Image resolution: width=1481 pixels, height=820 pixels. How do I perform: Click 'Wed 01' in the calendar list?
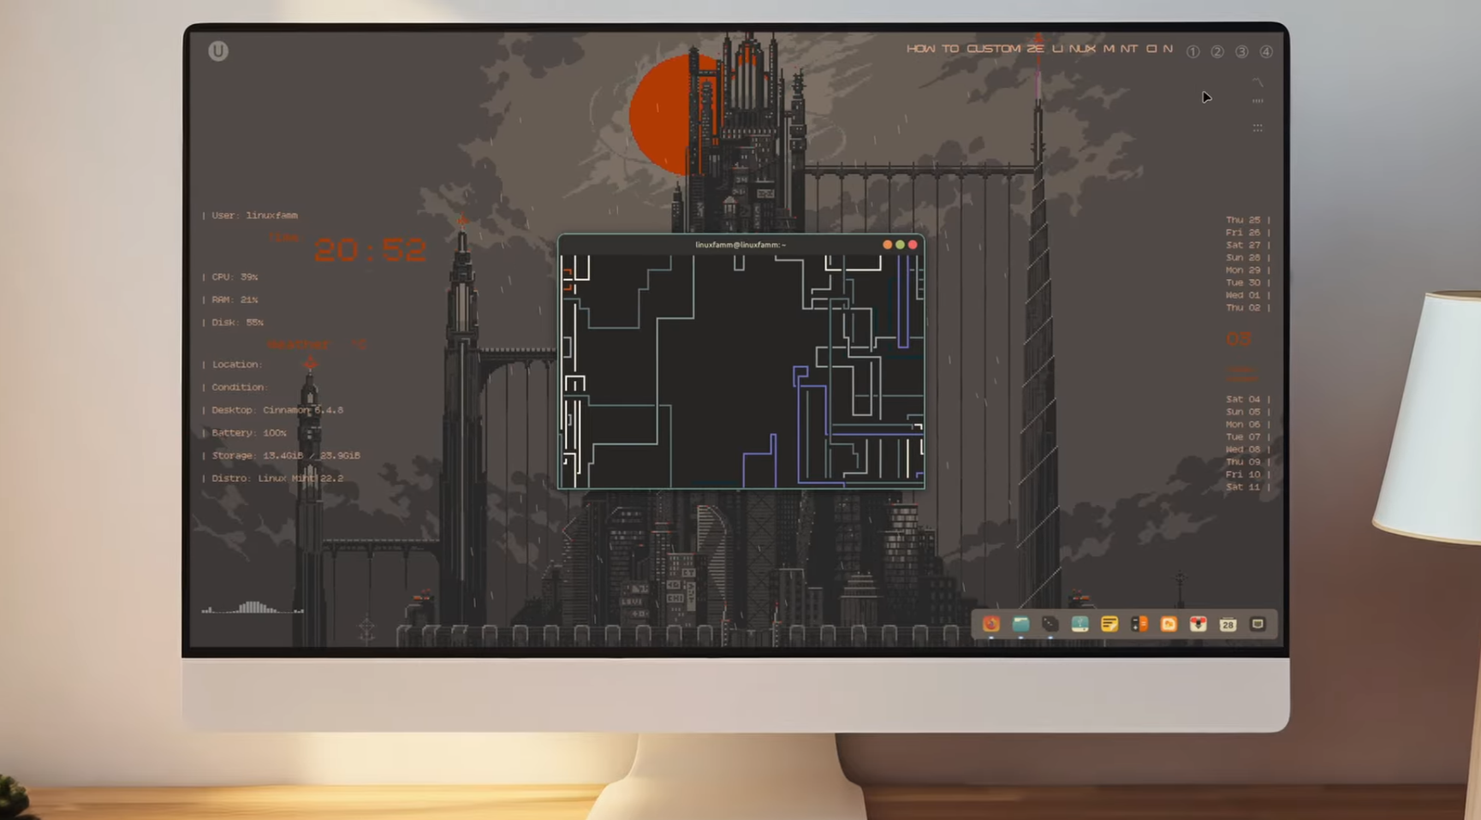coord(1243,295)
